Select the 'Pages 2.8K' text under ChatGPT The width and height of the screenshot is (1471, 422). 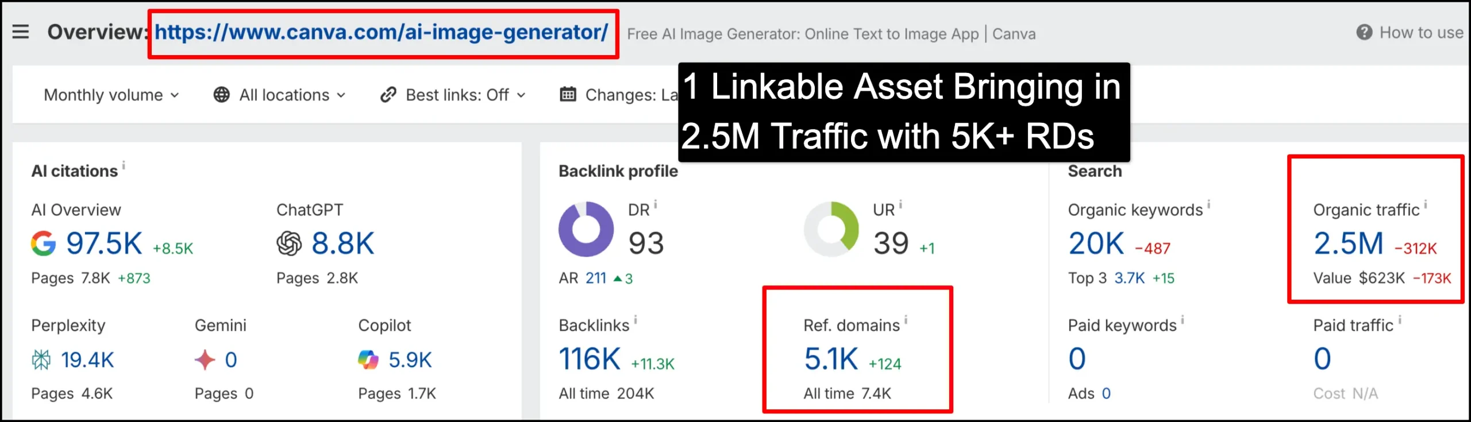317,278
